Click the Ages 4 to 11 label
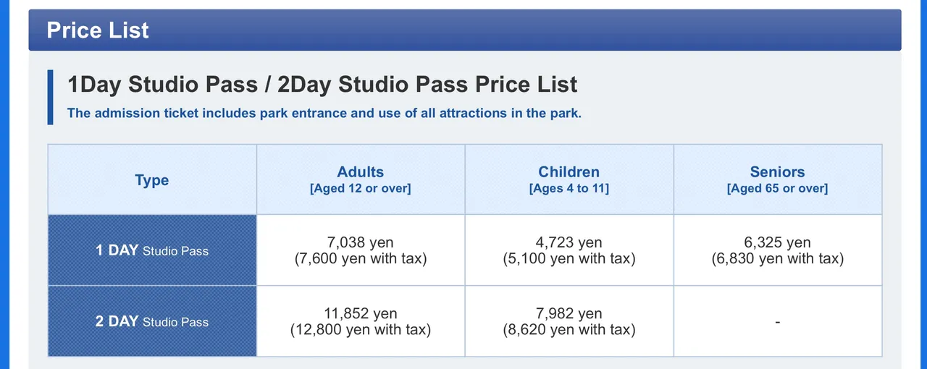 (x=569, y=189)
